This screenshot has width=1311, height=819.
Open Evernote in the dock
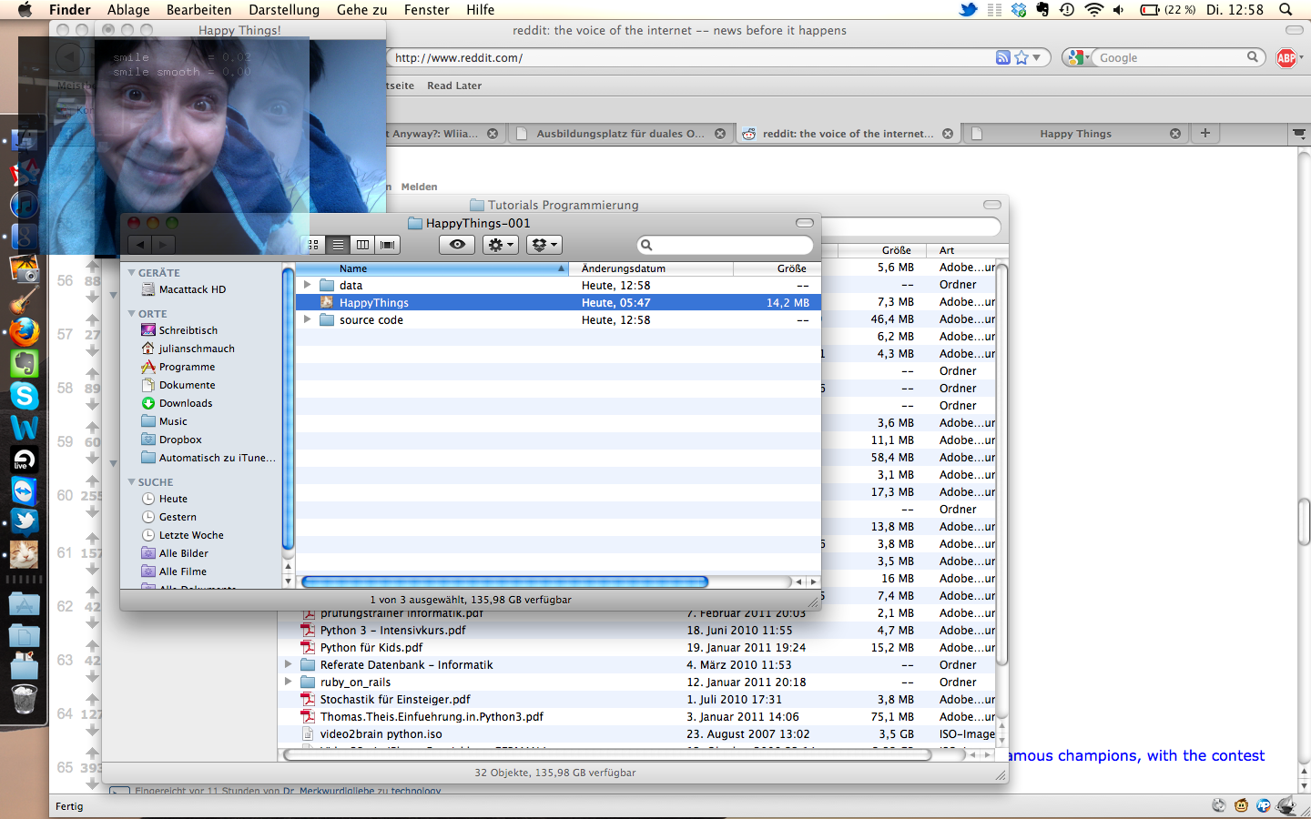[25, 364]
